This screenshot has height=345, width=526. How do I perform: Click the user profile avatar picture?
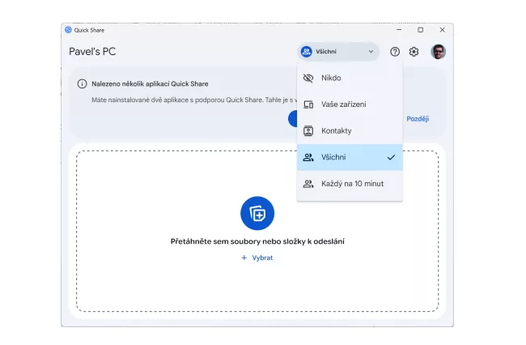pos(438,52)
